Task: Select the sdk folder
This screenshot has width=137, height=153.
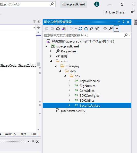Action: pyautogui.click(x=78, y=76)
